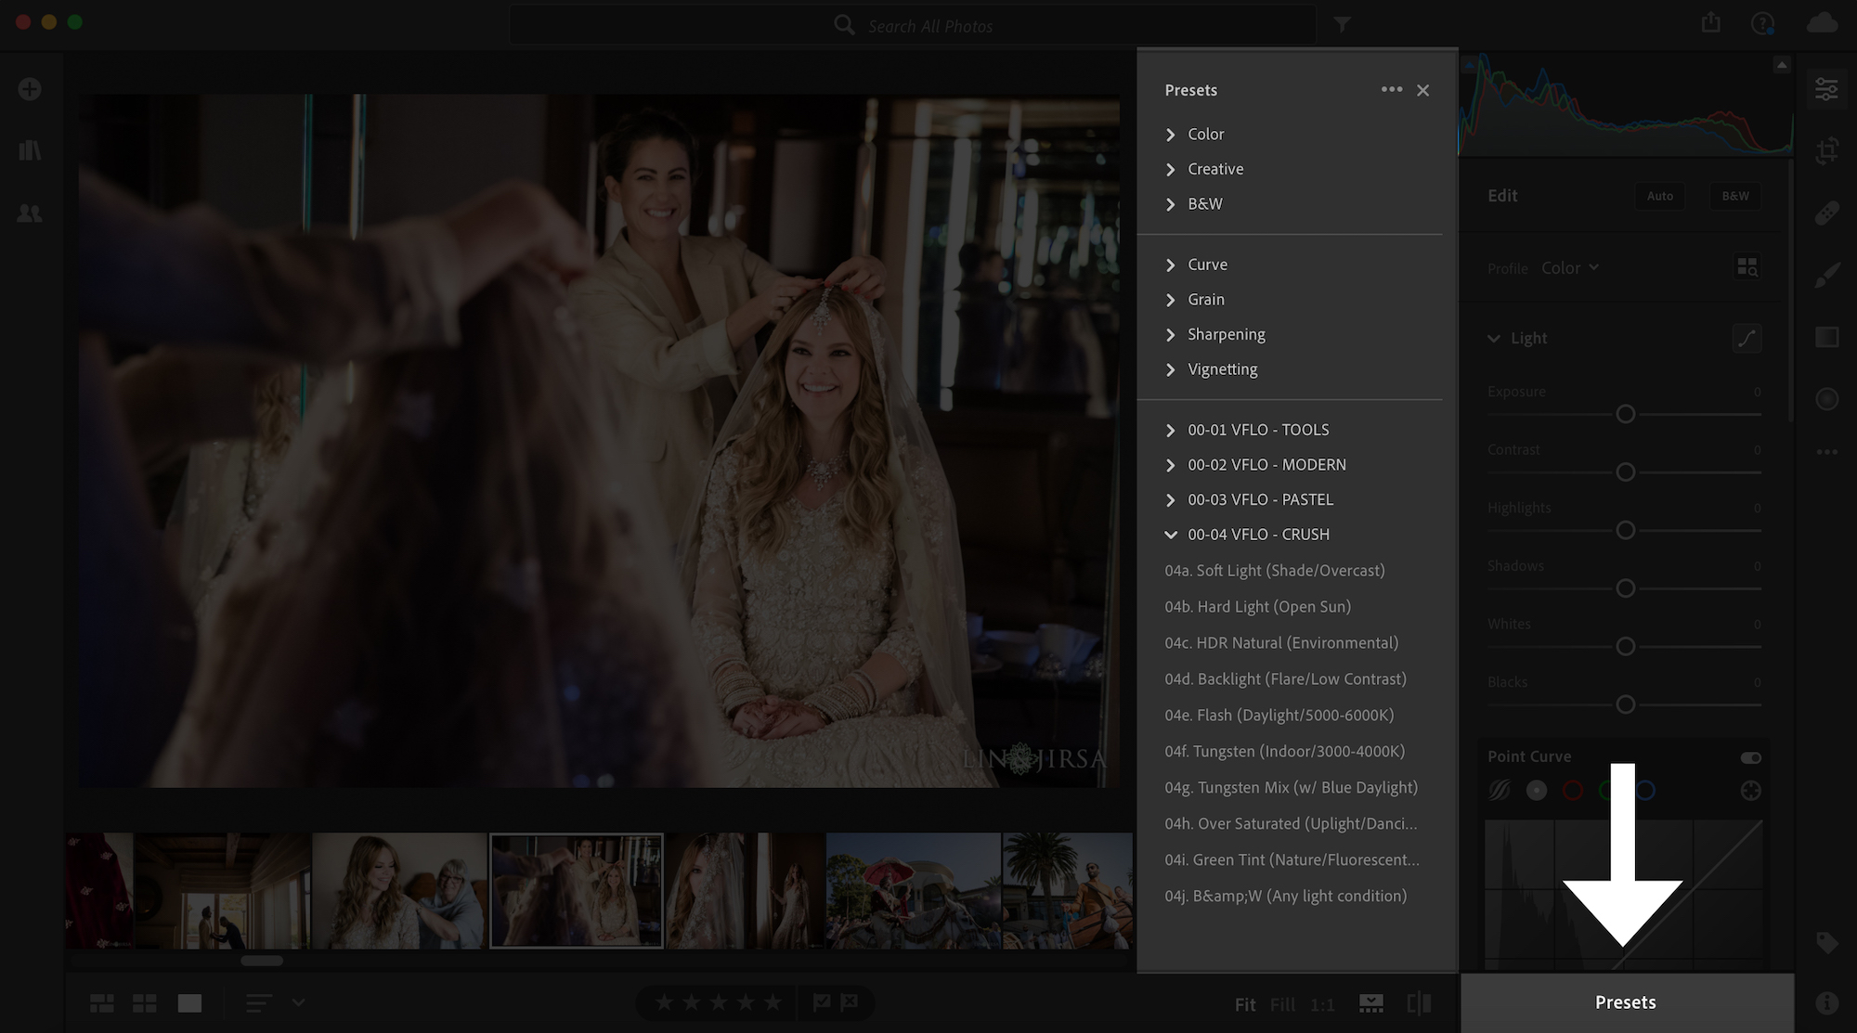Click the Add Photos plus icon

click(x=31, y=88)
